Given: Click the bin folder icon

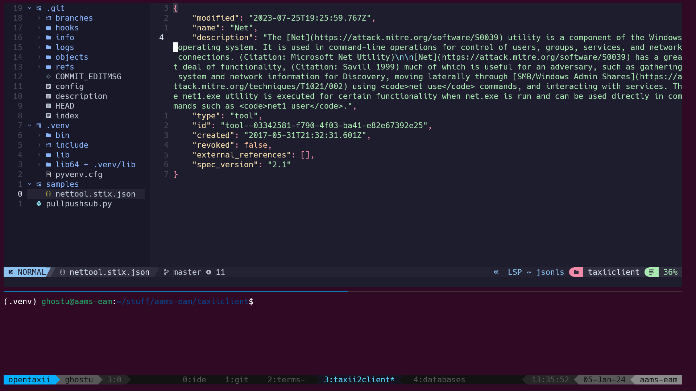Looking at the screenshot, I should coord(49,135).
